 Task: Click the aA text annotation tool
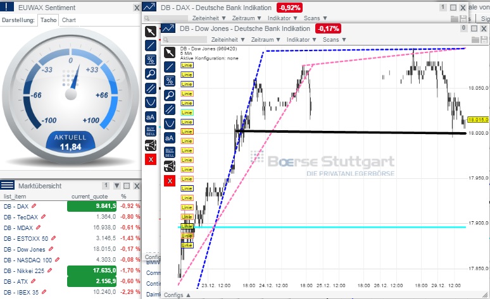pyautogui.click(x=169, y=138)
